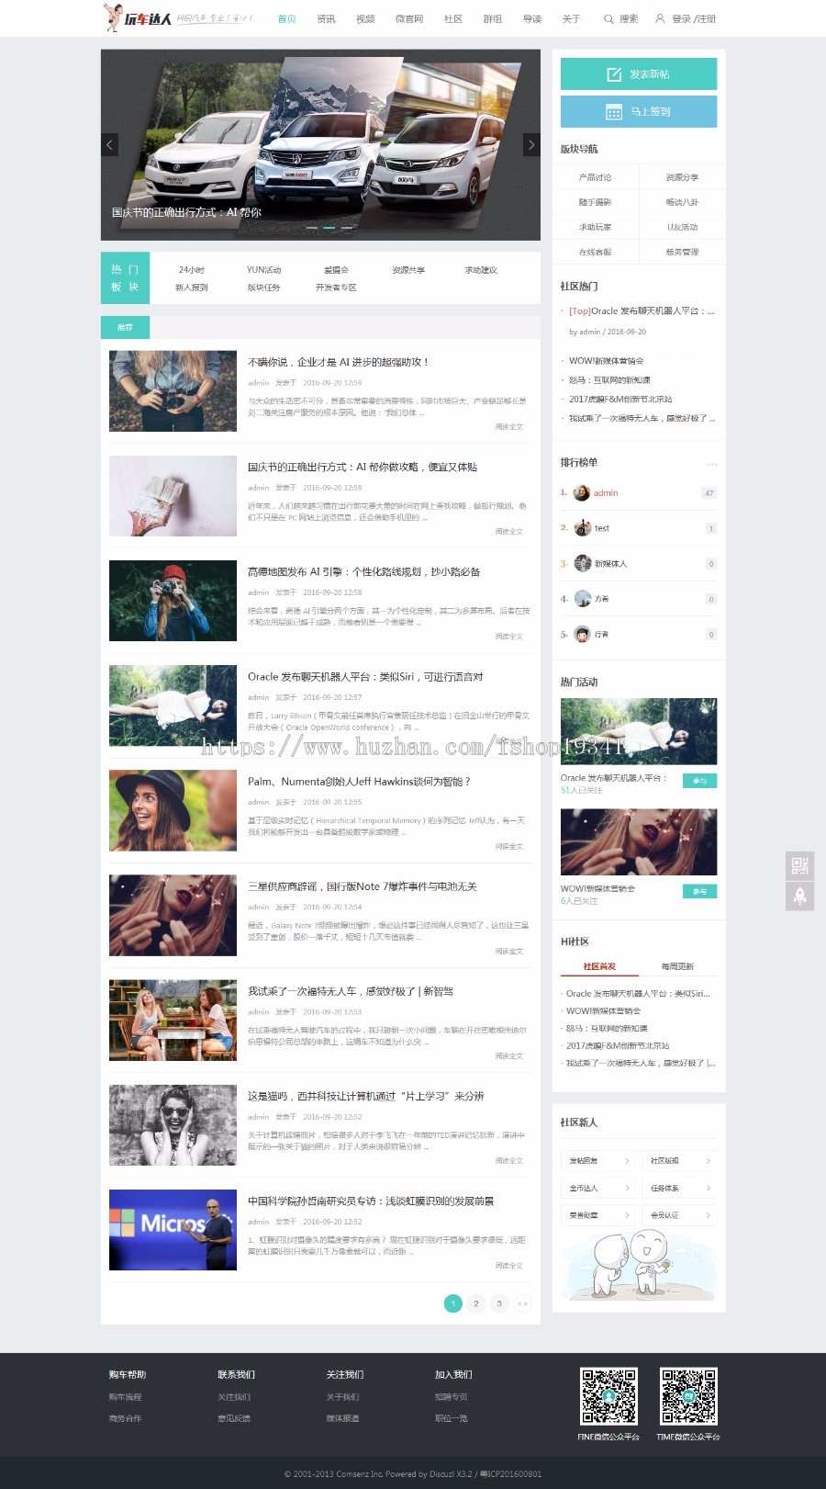Select the first carousel indicator dot
Screen dimensions: 826x1489
(x=312, y=227)
